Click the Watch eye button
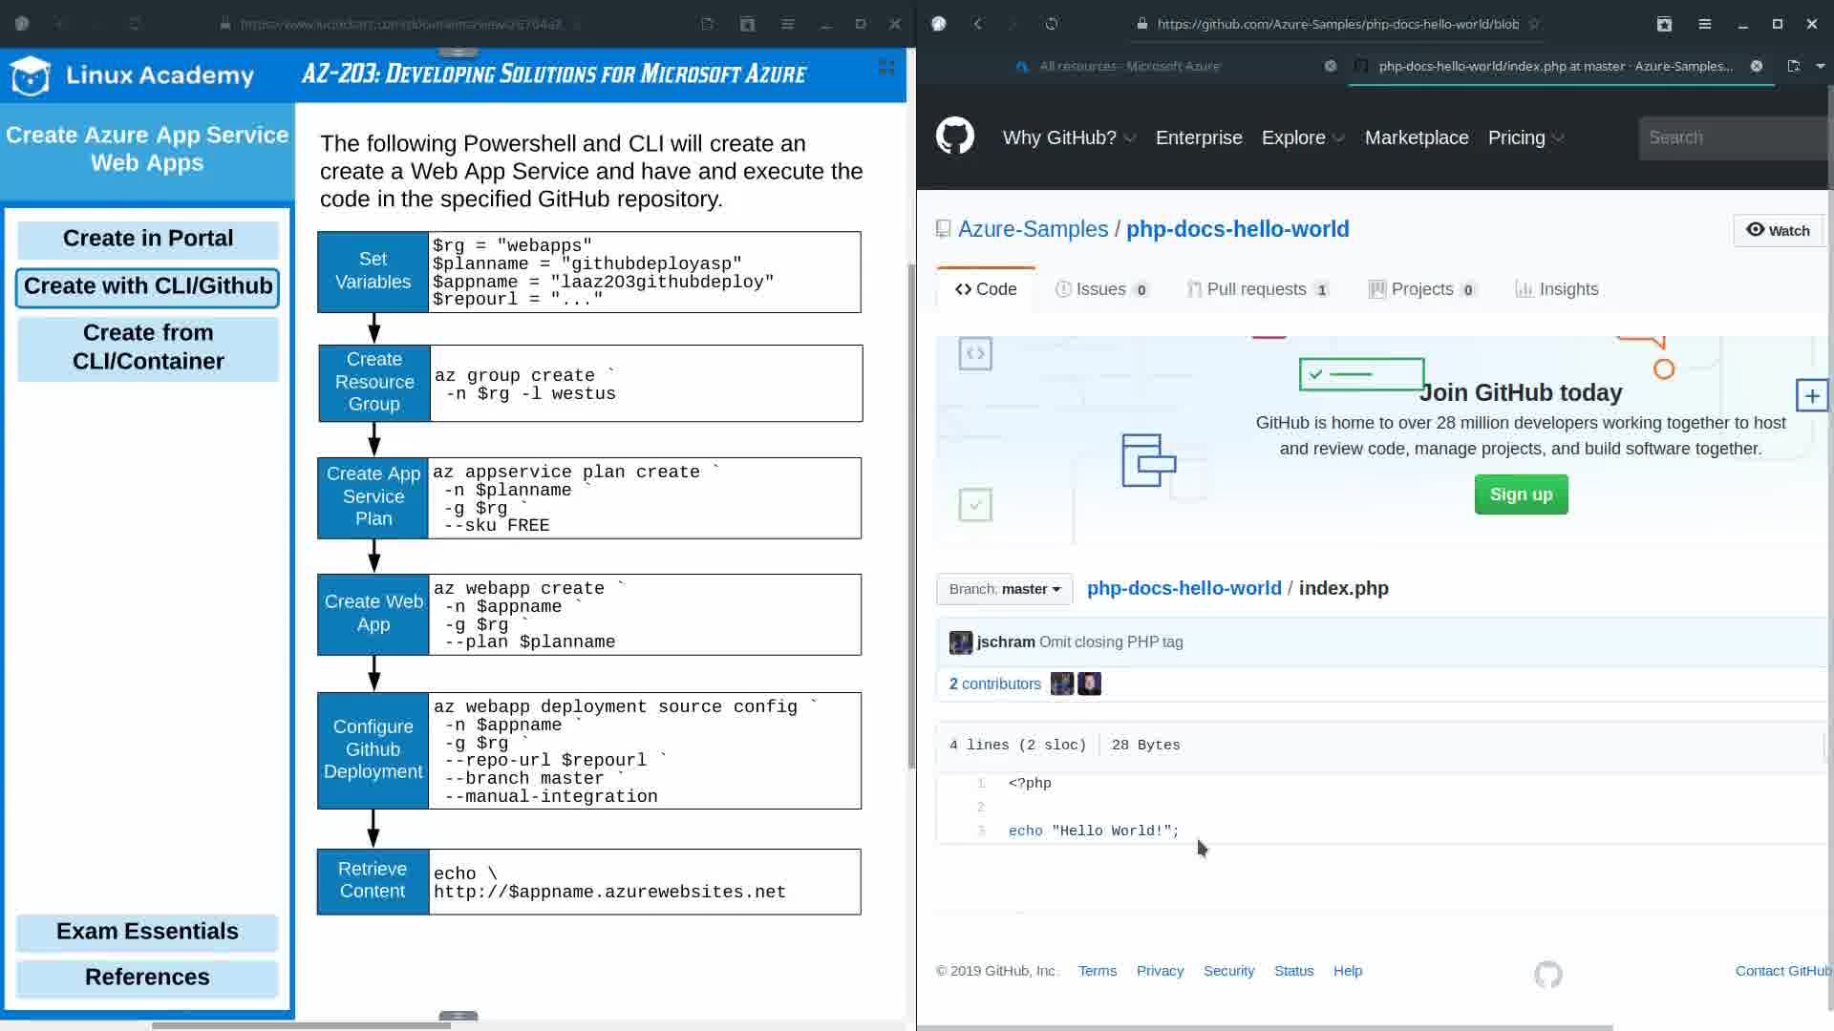 point(1778,230)
